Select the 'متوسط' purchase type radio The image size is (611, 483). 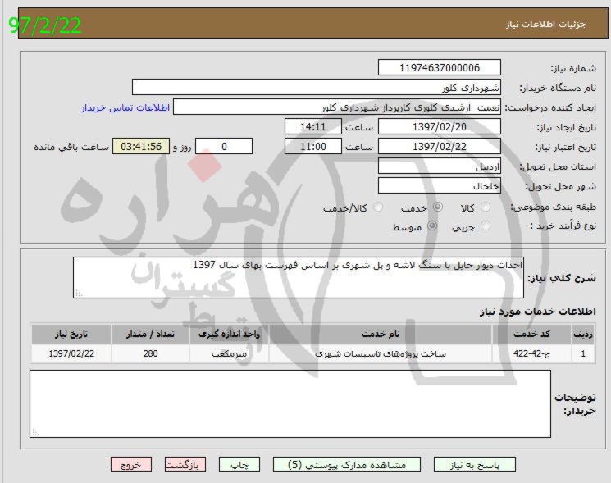pyautogui.click(x=432, y=226)
